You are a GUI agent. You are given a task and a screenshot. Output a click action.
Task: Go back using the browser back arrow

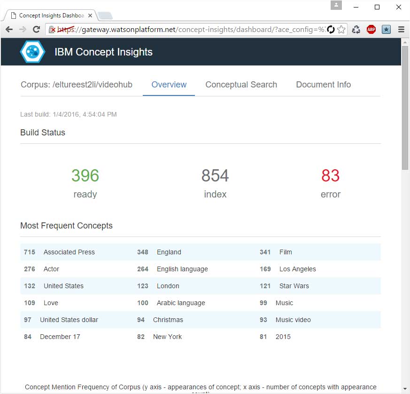click(x=9, y=29)
